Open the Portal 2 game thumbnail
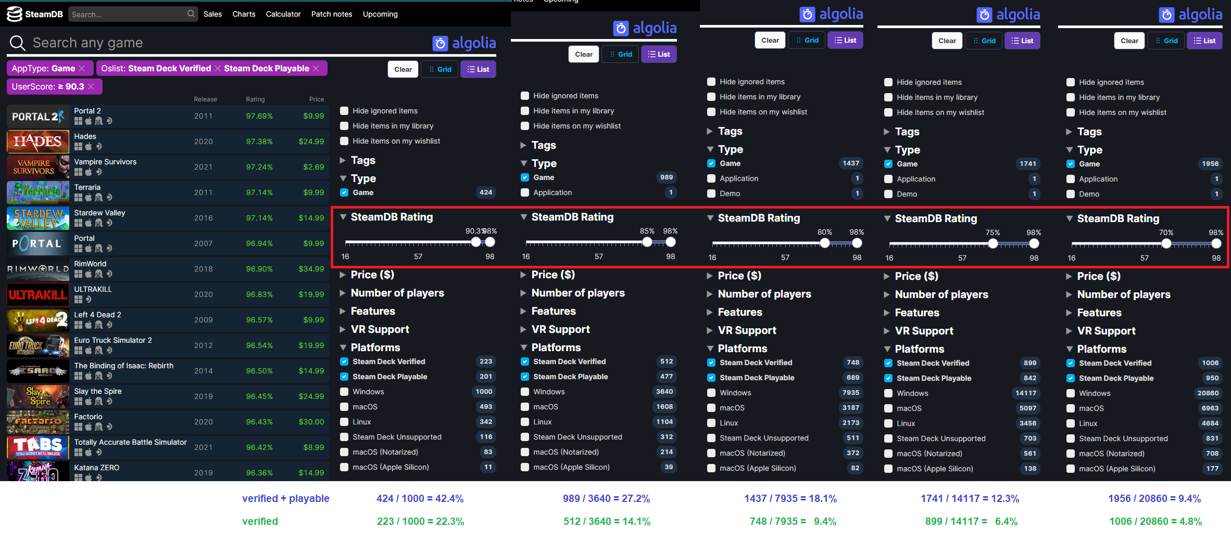Image resolution: width=1231 pixels, height=542 pixels. coord(38,116)
